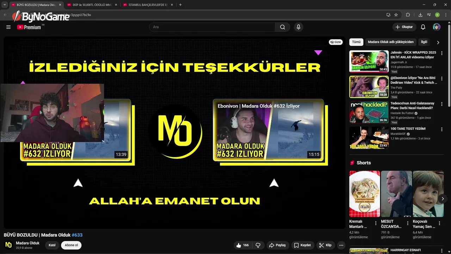Close the İSTANBUL BAHÇELİEVLER'DE tab
Image resolution: width=451 pixels, height=254 pixels.
pos(172,5)
